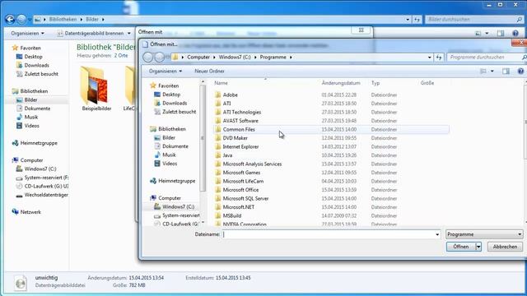
Task: Select Desktop in dialog Favoriten
Action: point(171,95)
